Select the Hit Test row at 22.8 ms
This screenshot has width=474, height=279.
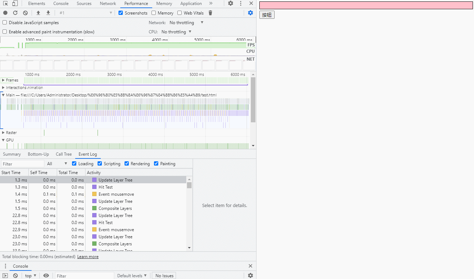point(93,223)
